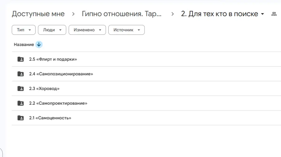The height and width of the screenshot is (157, 281).
Task: Click the Название column header
Action: point(24,45)
